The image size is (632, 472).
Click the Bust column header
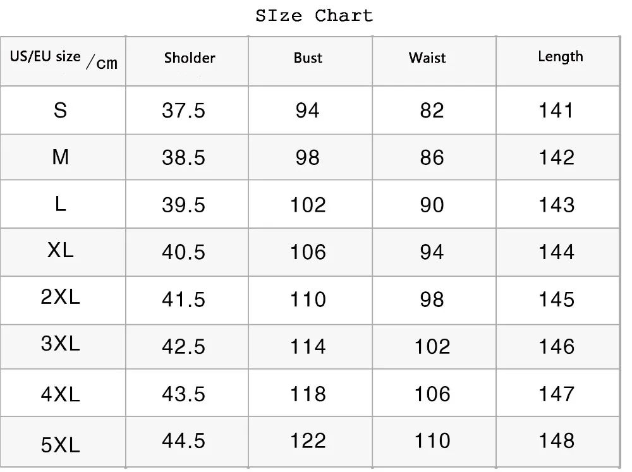tap(308, 58)
